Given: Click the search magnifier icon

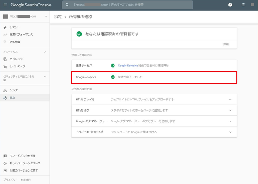Looking at the screenshot, I should tap(68, 5).
